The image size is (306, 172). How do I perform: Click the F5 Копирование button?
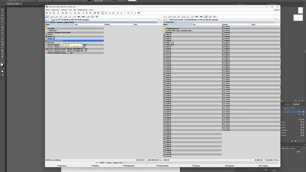(129, 166)
